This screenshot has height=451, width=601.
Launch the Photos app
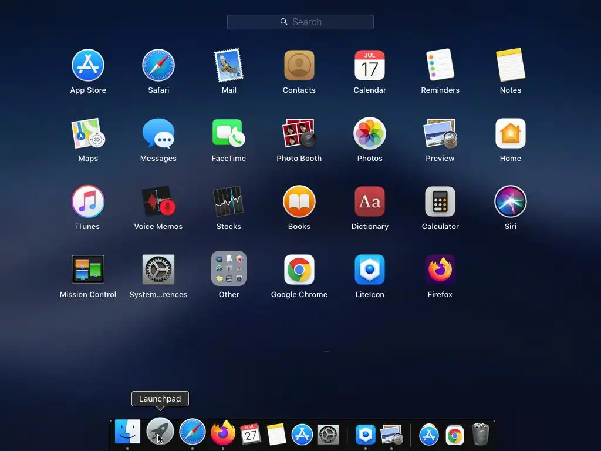pyautogui.click(x=370, y=133)
